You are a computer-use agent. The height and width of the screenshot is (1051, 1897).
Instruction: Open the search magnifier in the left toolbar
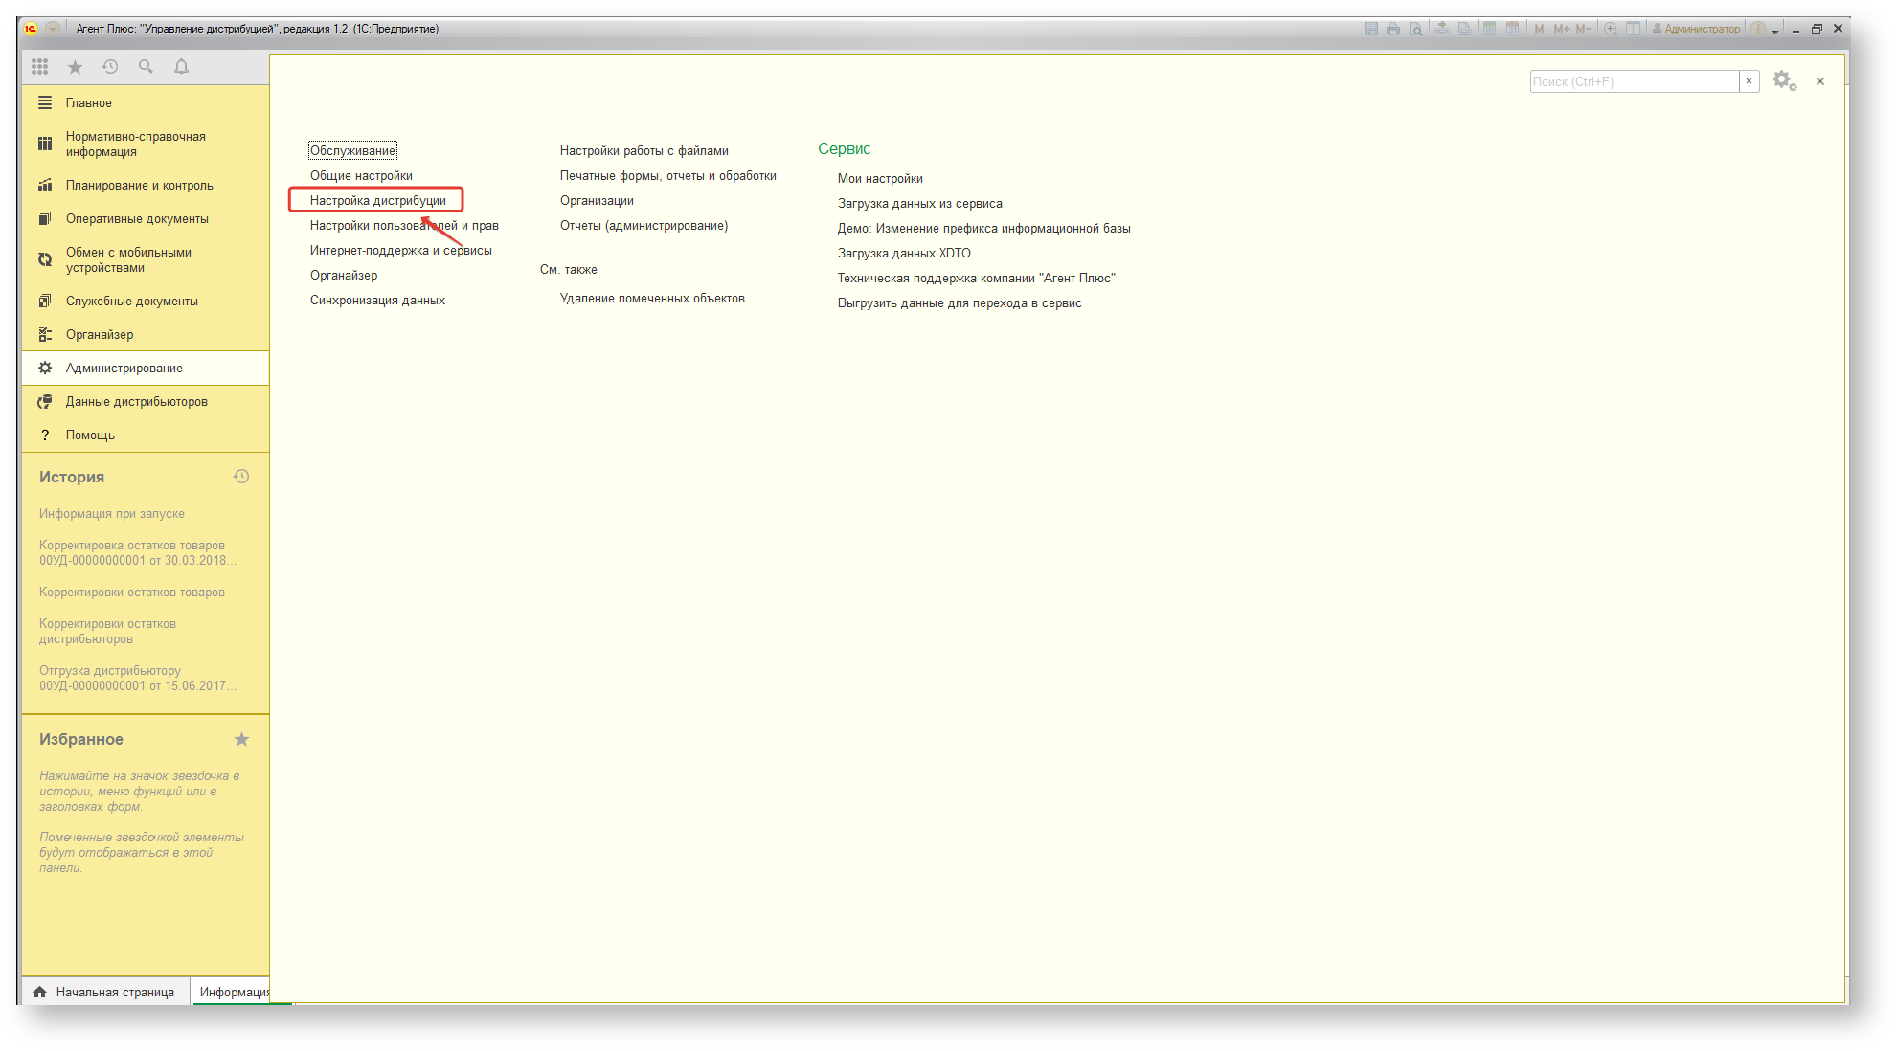[x=146, y=66]
